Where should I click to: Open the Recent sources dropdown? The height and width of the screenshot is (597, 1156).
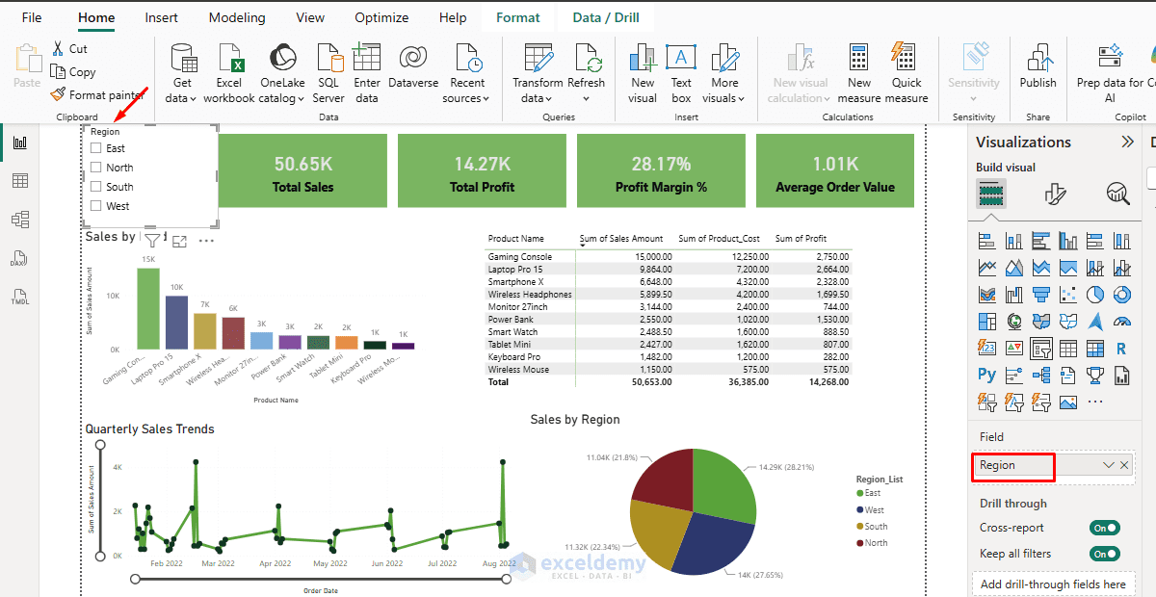point(467,73)
